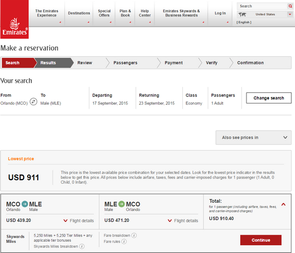Image resolution: width=295 pixels, height=253 pixels.
Task: Click the teal arrow icon between MCO and MLE
Action: pyautogui.click(x=25, y=204)
